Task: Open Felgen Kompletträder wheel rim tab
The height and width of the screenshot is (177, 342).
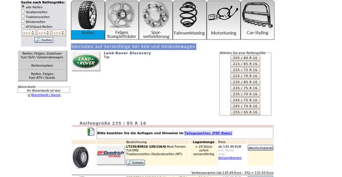Action: tap(122, 20)
